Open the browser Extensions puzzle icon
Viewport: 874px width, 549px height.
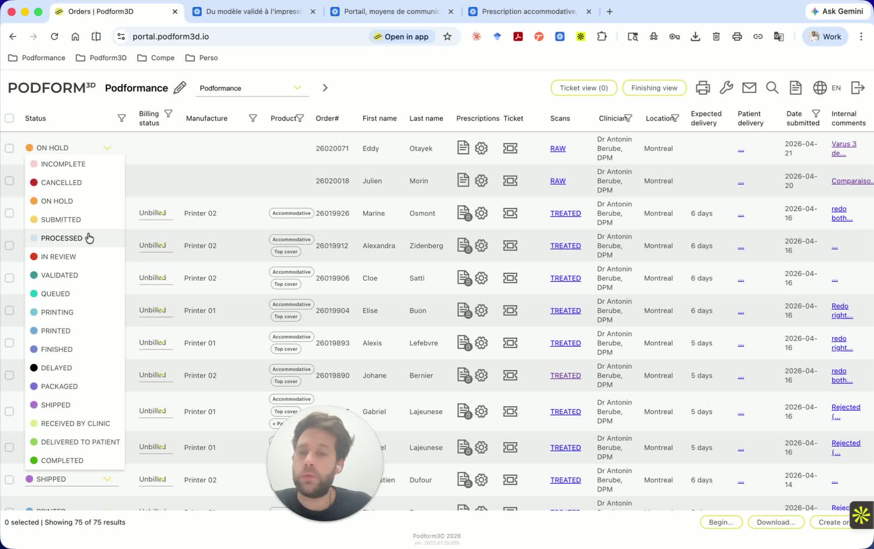pyautogui.click(x=602, y=37)
